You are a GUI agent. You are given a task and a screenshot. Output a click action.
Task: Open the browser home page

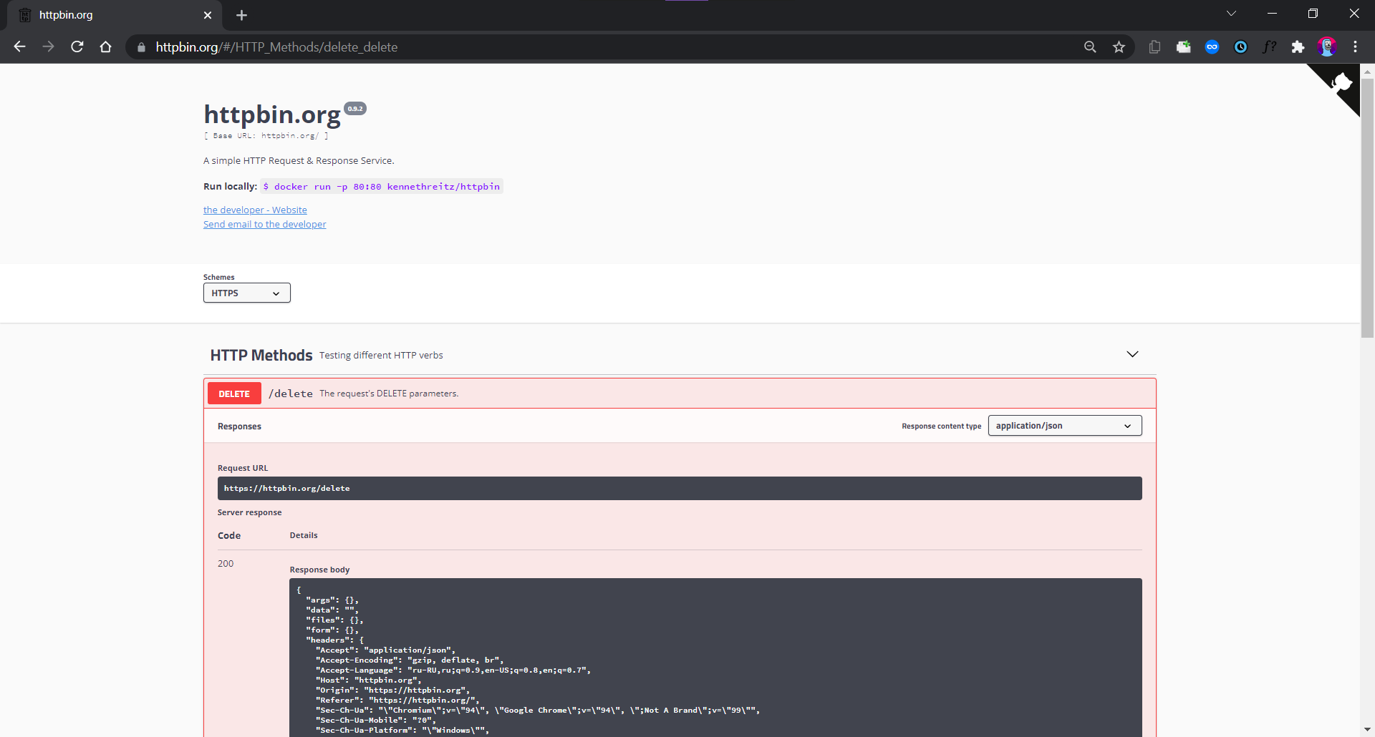(x=106, y=47)
